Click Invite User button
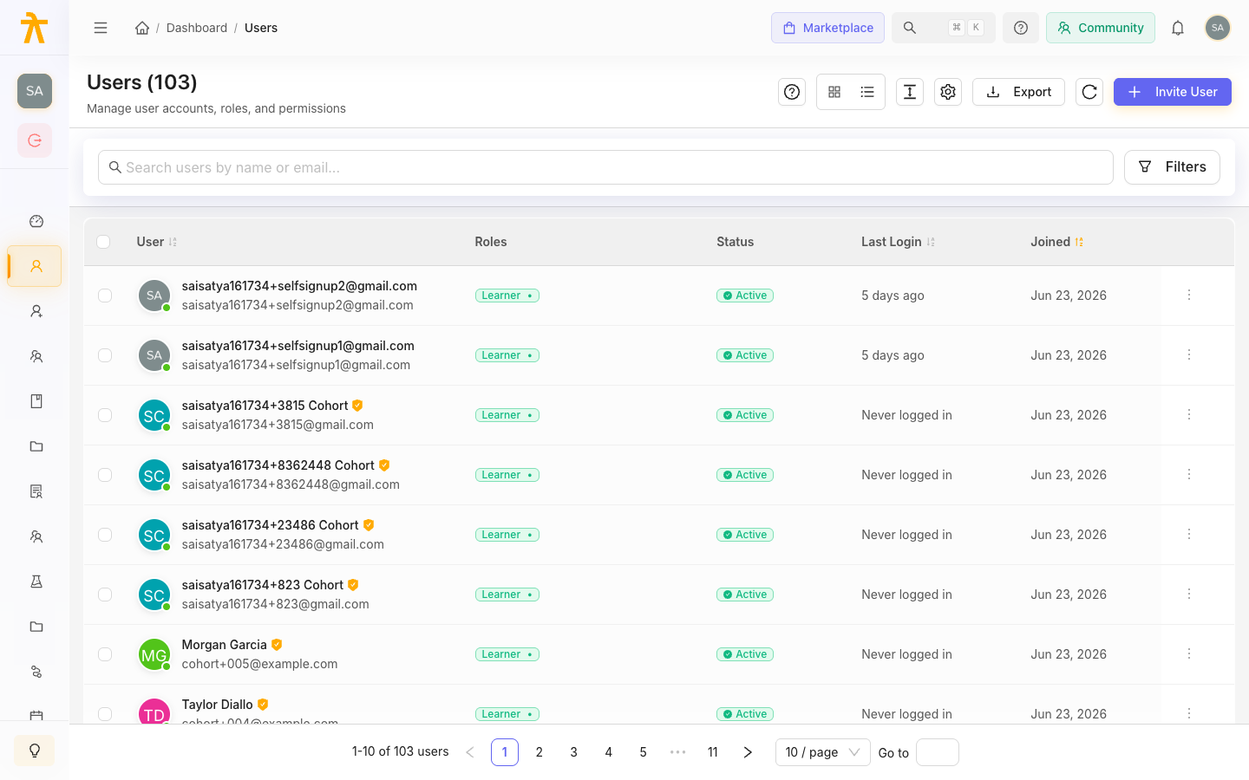This screenshot has height=780, width=1249. click(x=1173, y=92)
